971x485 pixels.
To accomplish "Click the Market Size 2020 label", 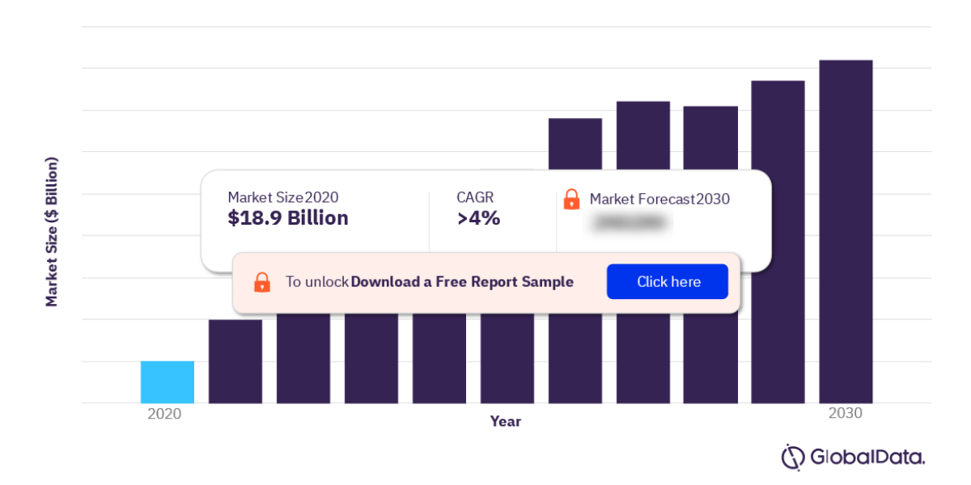I will [x=283, y=197].
